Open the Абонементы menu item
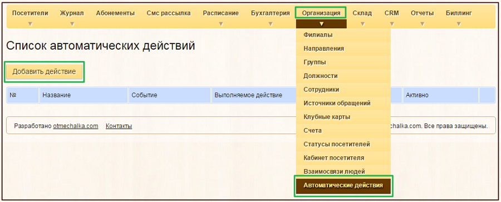This screenshot has height=202, width=501. tap(115, 13)
